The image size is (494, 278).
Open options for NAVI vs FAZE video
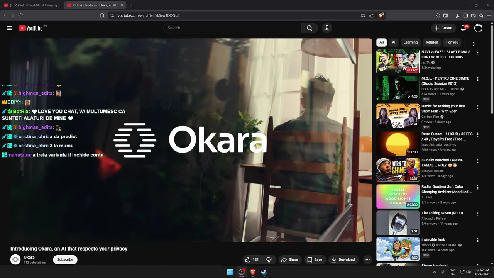click(x=478, y=53)
